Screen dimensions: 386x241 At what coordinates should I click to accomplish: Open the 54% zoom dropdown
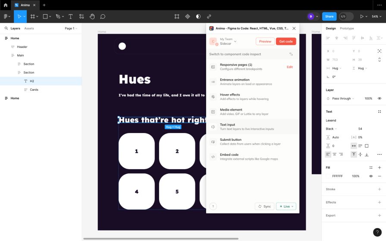click(x=377, y=16)
